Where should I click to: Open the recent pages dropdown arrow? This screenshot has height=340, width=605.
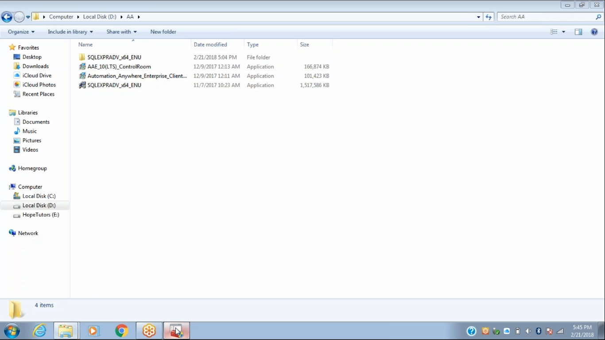pyautogui.click(x=28, y=17)
